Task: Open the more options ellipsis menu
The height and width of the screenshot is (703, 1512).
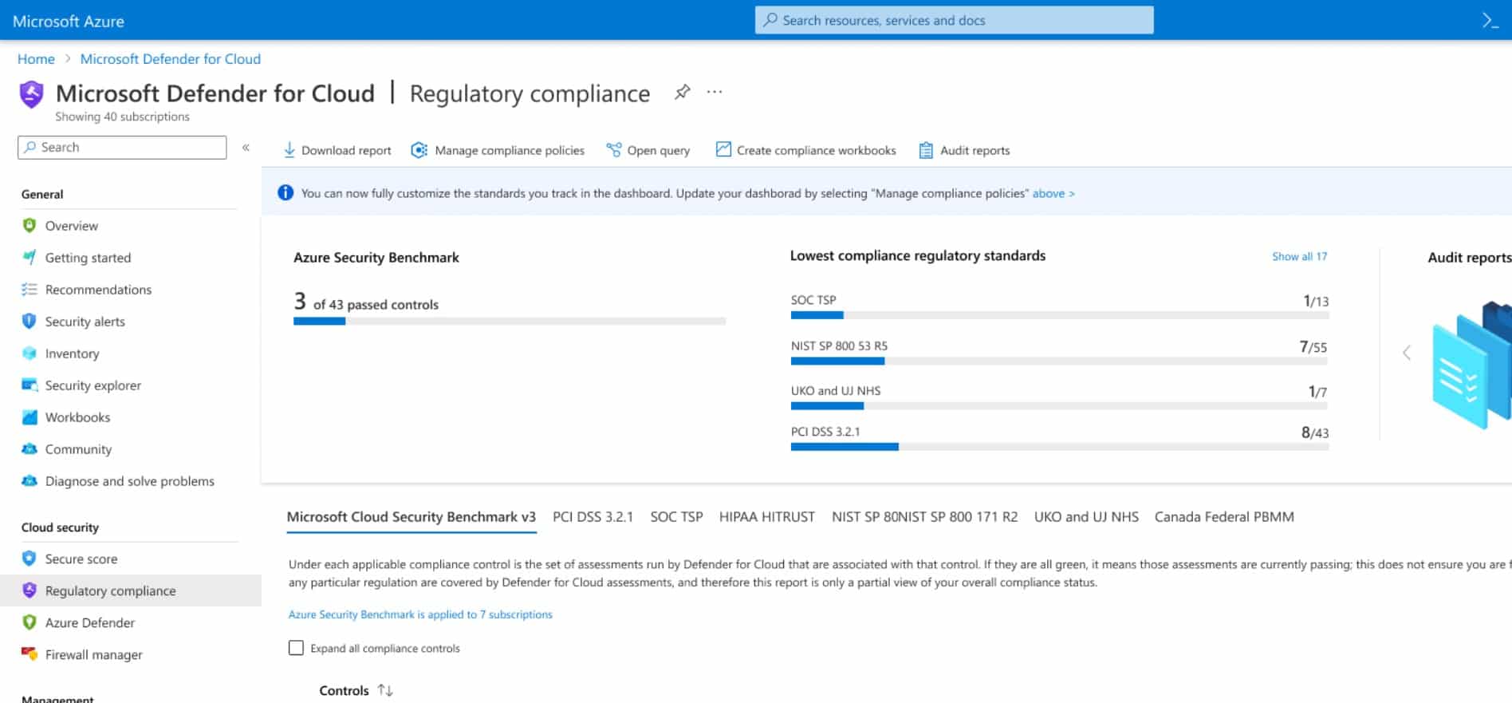Action: point(715,92)
